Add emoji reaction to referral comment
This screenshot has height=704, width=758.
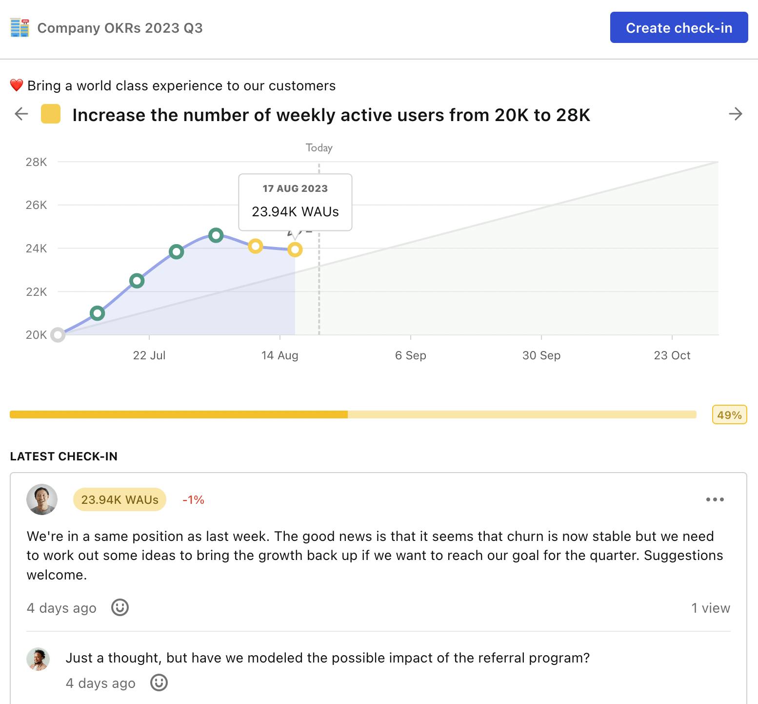click(159, 683)
